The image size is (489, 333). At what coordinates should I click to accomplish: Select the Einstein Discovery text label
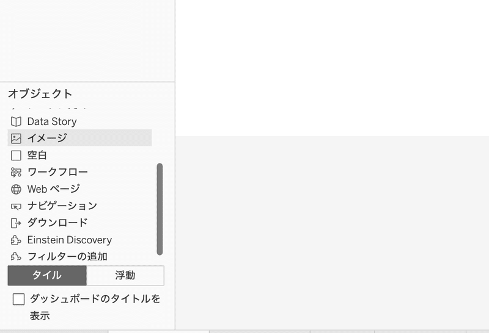click(x=70, y=240)
